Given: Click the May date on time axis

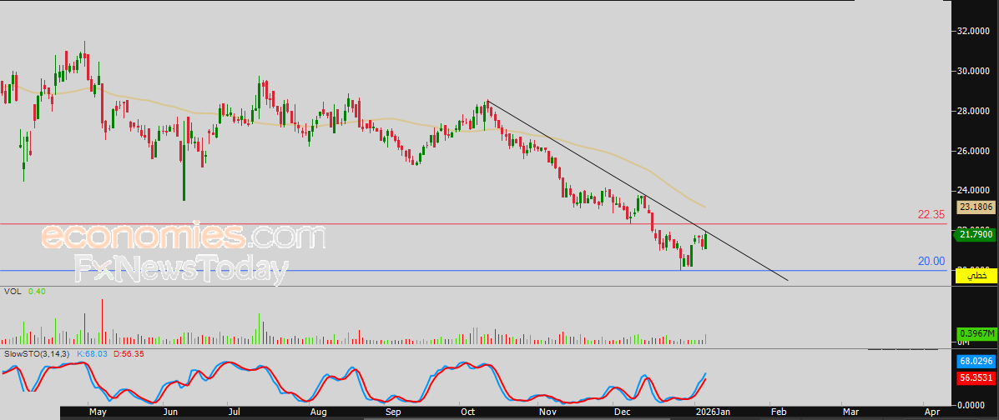Looking at the screenshot, I should [x=98, y=412].
